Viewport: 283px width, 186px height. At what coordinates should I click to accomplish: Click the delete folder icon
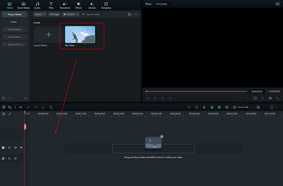point(9,98)
